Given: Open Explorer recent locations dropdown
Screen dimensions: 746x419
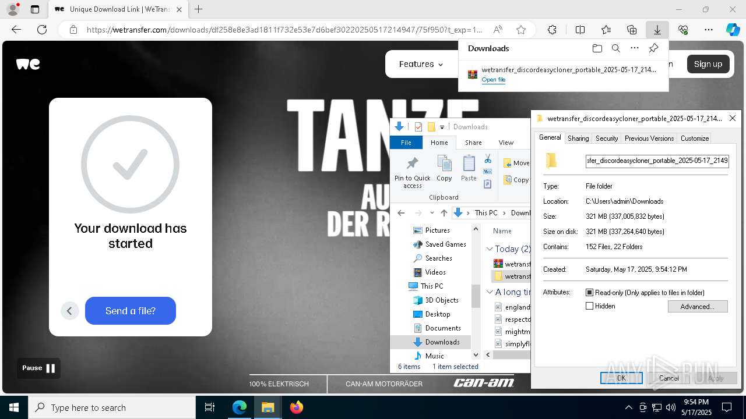Looking at the screenshot, I should [x=432, y=213].
